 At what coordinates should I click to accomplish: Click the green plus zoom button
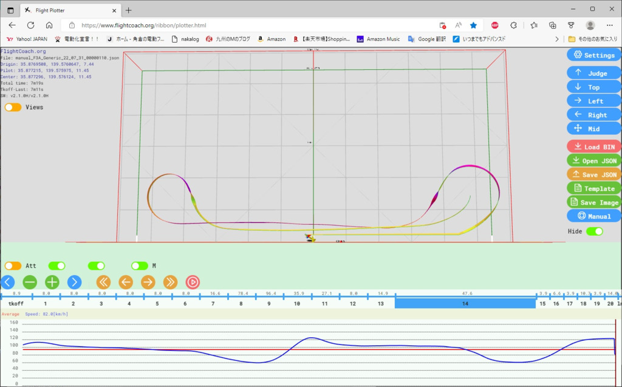[x=52, y=283]
